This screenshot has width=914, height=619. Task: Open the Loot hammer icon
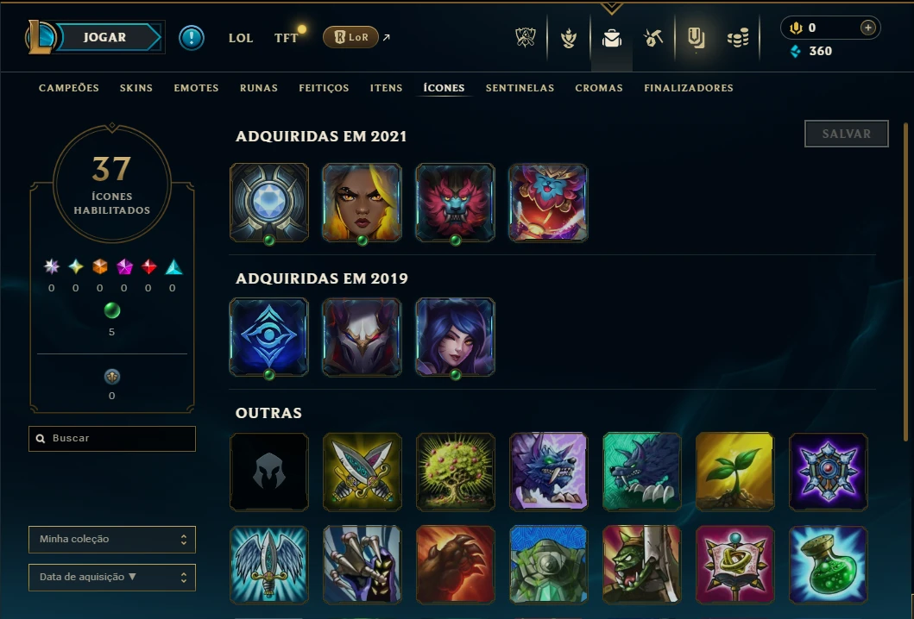point(653,39)
